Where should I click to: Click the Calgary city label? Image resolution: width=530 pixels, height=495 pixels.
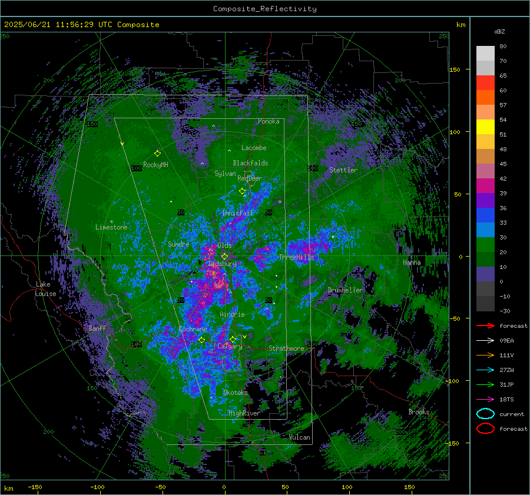tap(230, 346)
